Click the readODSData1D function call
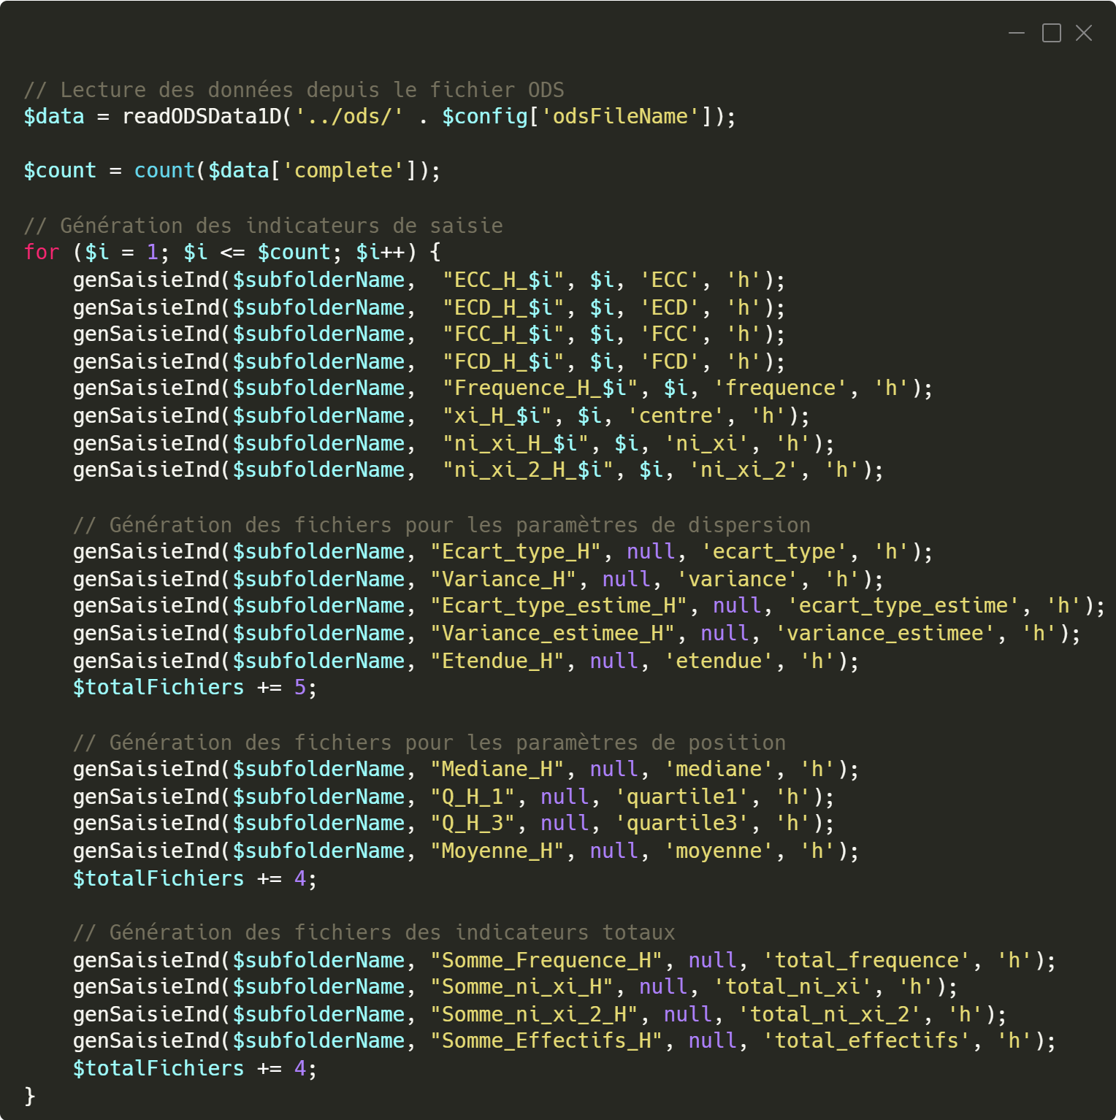 pos(207,117)
